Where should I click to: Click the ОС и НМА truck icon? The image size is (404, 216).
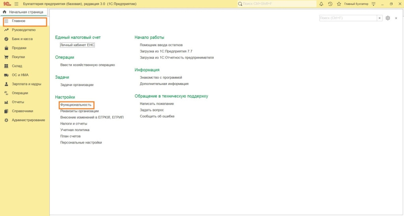6,75
